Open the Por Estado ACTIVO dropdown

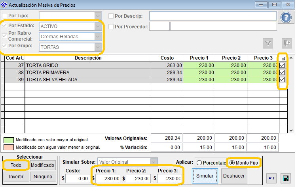point(98,26)
